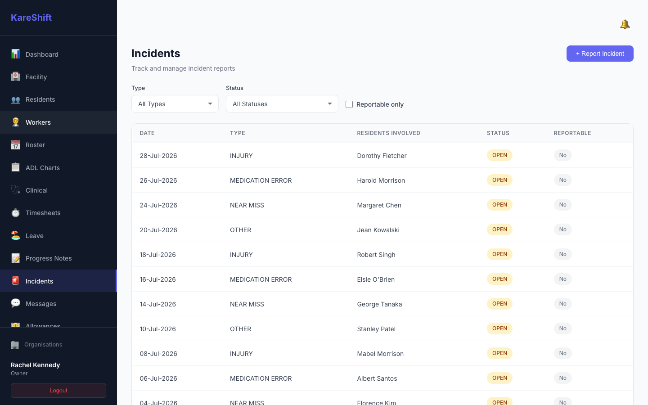The width and height of the screenshot is (648, 405).
Task: Open Timesheets section
Action: [x=58, y=213]
